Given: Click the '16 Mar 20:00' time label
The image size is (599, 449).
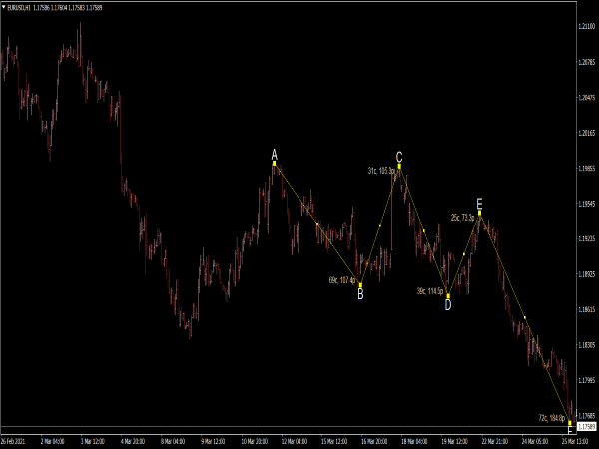Looking at the screenshot, I should [374, 442].
